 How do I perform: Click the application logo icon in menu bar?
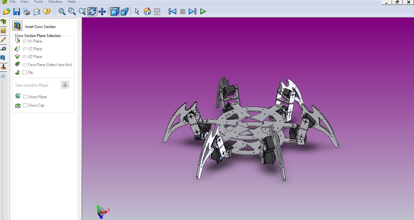(x=4, y=2)
